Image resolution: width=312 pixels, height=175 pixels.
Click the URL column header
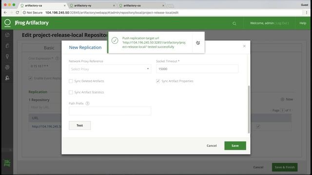[35, 118]
